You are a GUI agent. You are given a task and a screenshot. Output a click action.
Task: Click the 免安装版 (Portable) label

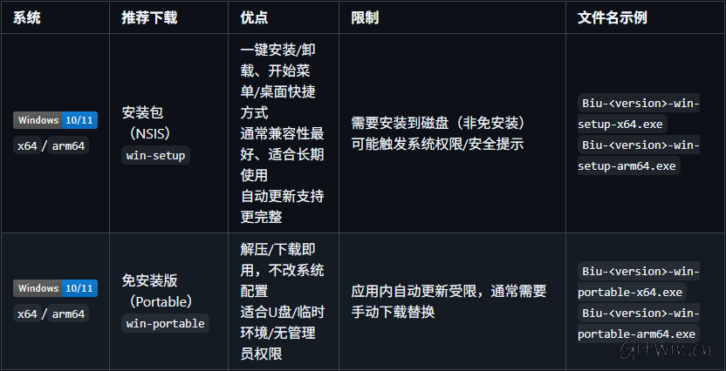click(153, 291)
